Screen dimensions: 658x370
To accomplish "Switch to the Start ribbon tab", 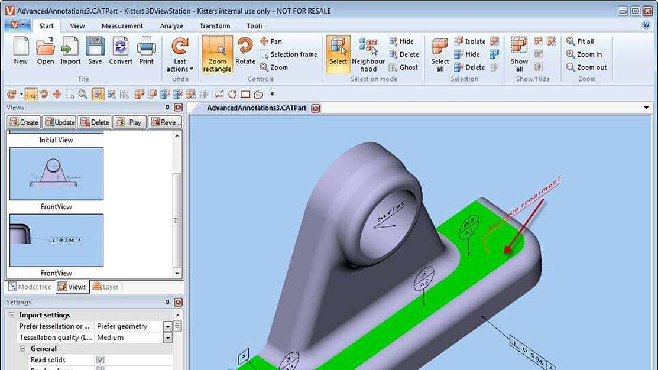I will tap(46, 26).
